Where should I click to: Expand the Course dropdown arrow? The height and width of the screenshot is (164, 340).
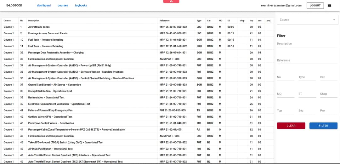point(334,20)
